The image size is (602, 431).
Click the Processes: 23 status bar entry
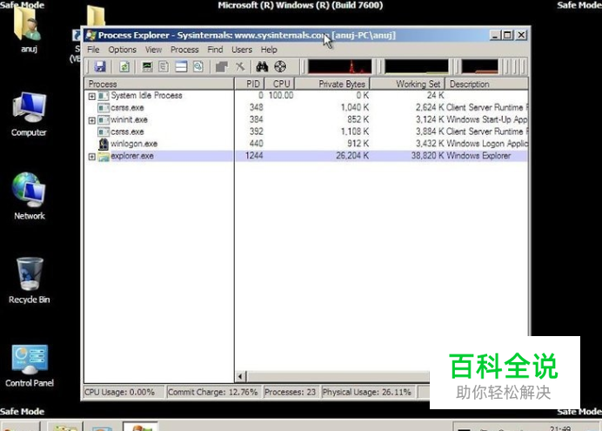pos(291,392)
